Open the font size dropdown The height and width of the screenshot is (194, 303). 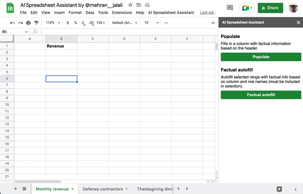pyautogui.click(x=151, y=23)
